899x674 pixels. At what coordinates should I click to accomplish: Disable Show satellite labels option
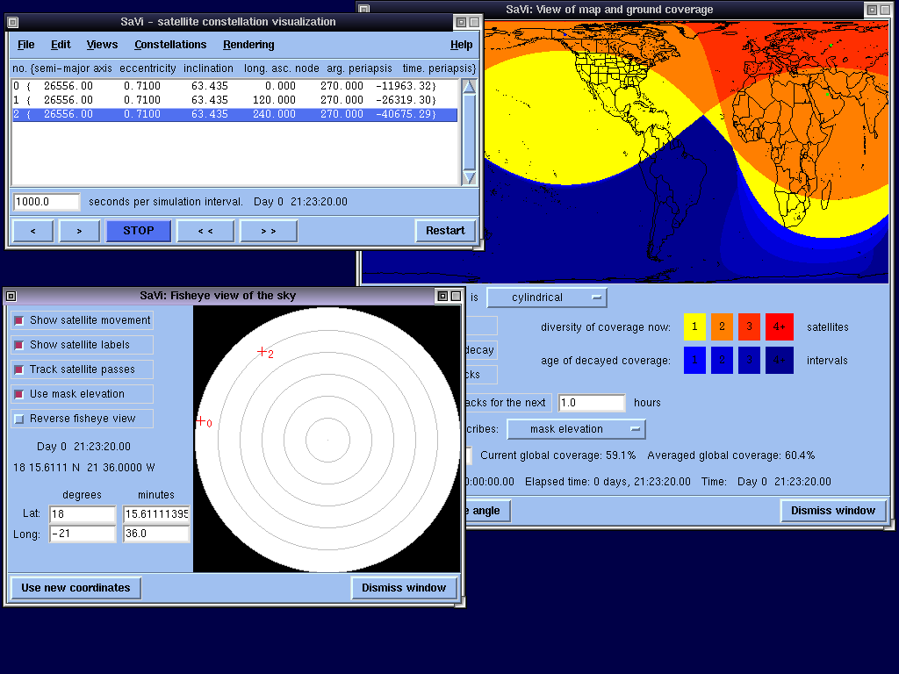(x=19, y=345)
